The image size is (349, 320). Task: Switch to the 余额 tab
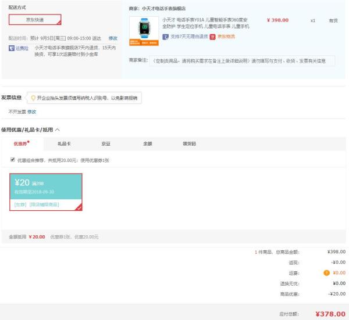click(148, 144)
